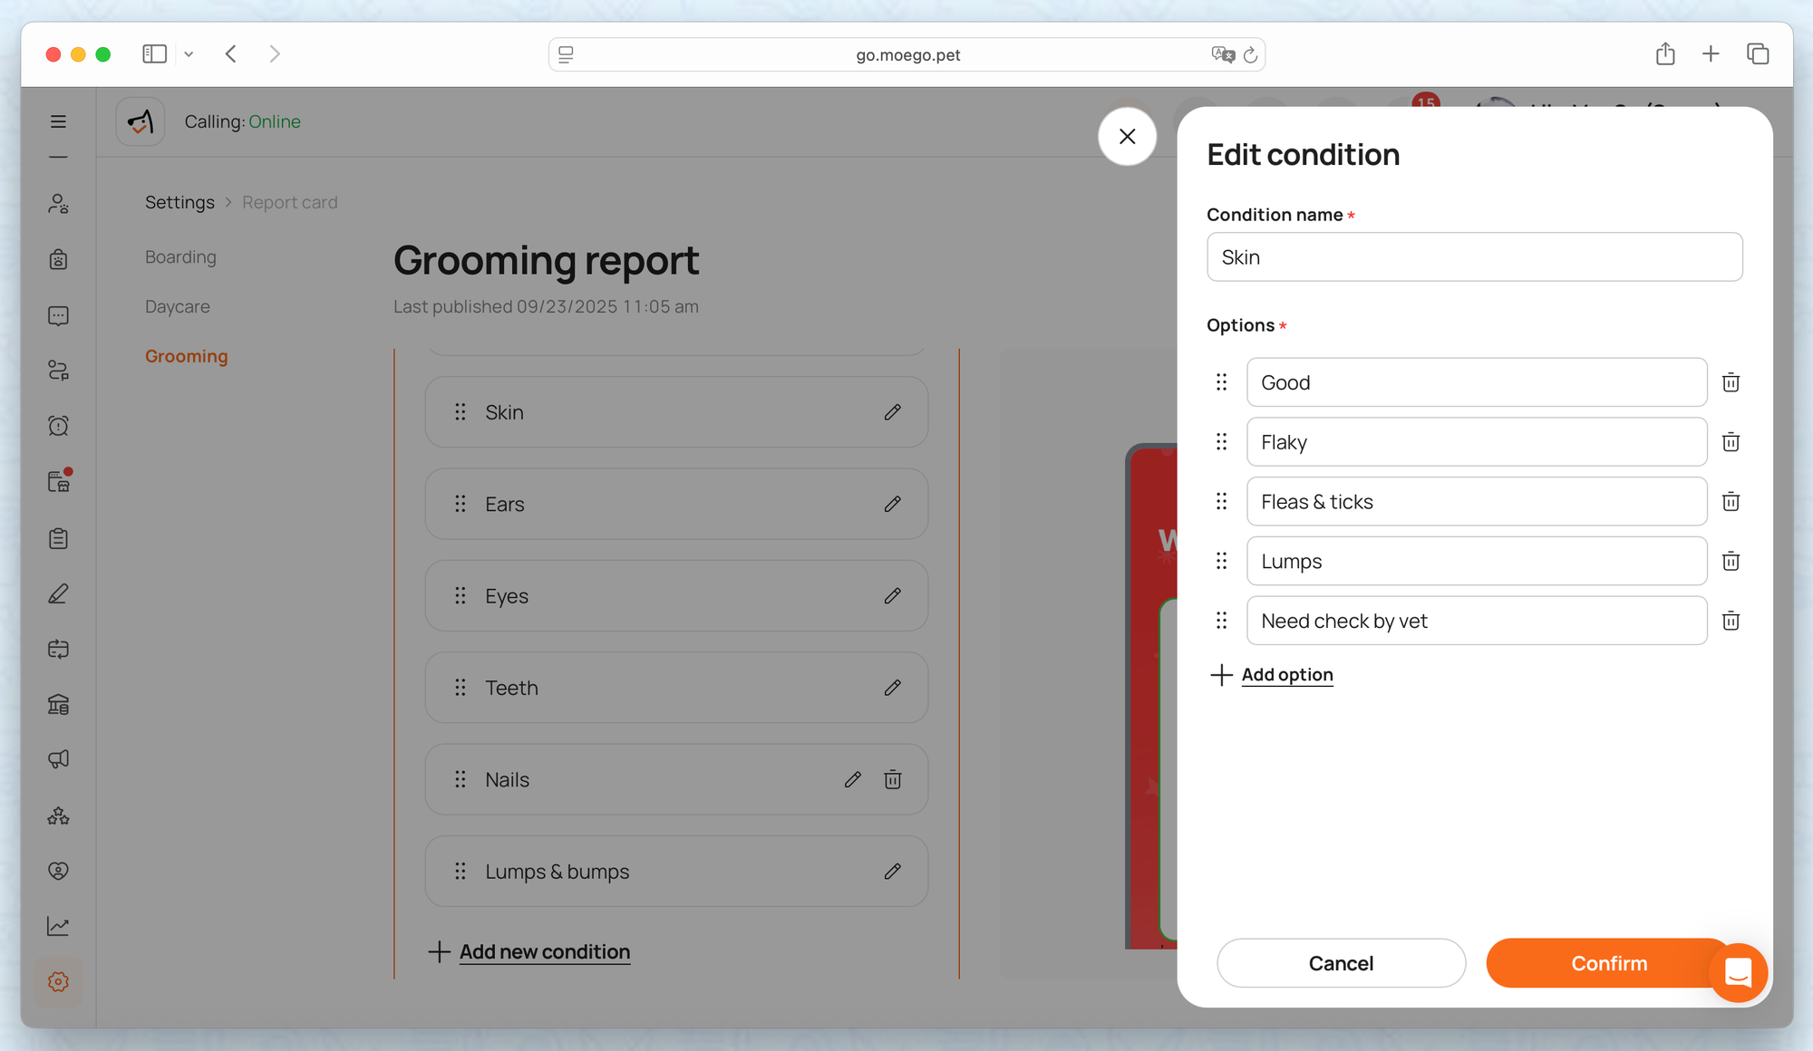Click the Condition name input field

click(1474, 257)
